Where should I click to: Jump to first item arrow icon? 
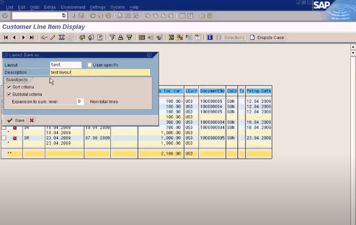[6, 37]
